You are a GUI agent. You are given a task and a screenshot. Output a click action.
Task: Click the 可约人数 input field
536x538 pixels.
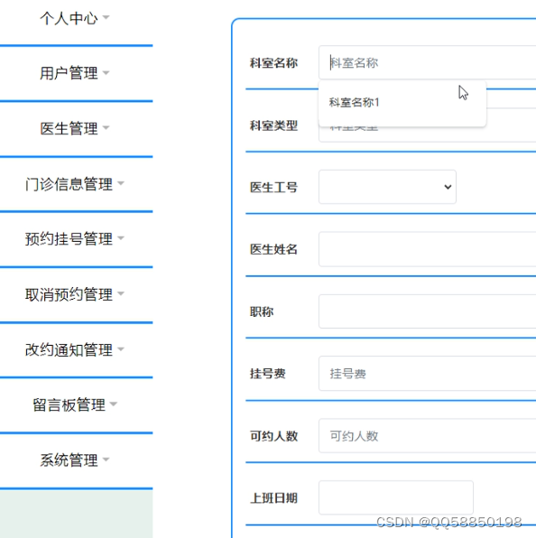point(428,436)
